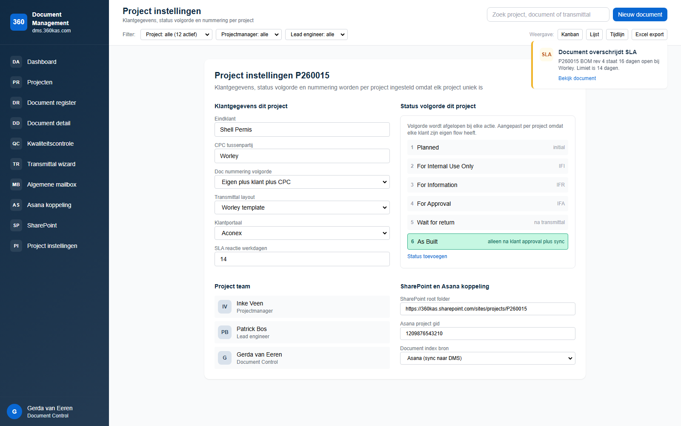Click the 360 logo badge
This screenshot has height=426, width=681.
click(19, 22)
